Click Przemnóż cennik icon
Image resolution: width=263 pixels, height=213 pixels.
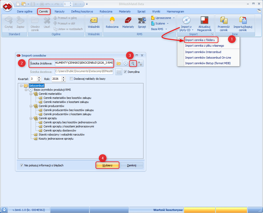click(224, 20)
